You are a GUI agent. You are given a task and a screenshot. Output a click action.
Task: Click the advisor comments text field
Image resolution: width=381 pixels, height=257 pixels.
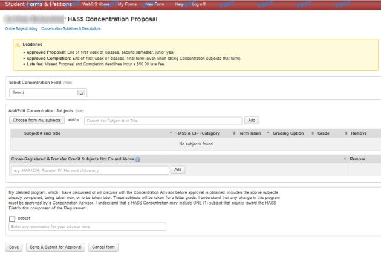pos(86,227)
